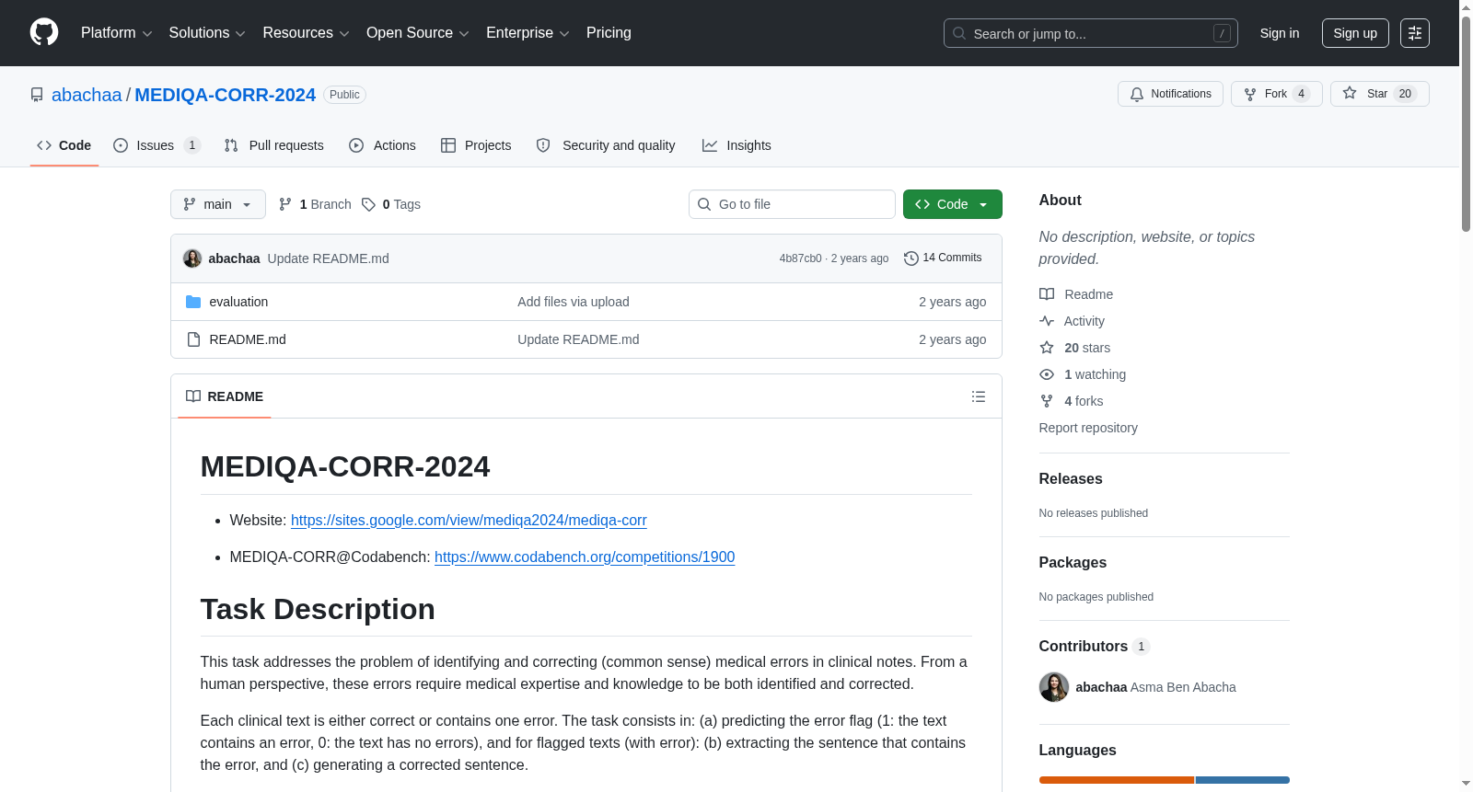Expand the Platform menu
The image size is (1473, 792).
click(x=117, y=33)
